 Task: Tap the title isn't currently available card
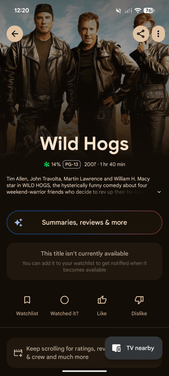[84, 261]
